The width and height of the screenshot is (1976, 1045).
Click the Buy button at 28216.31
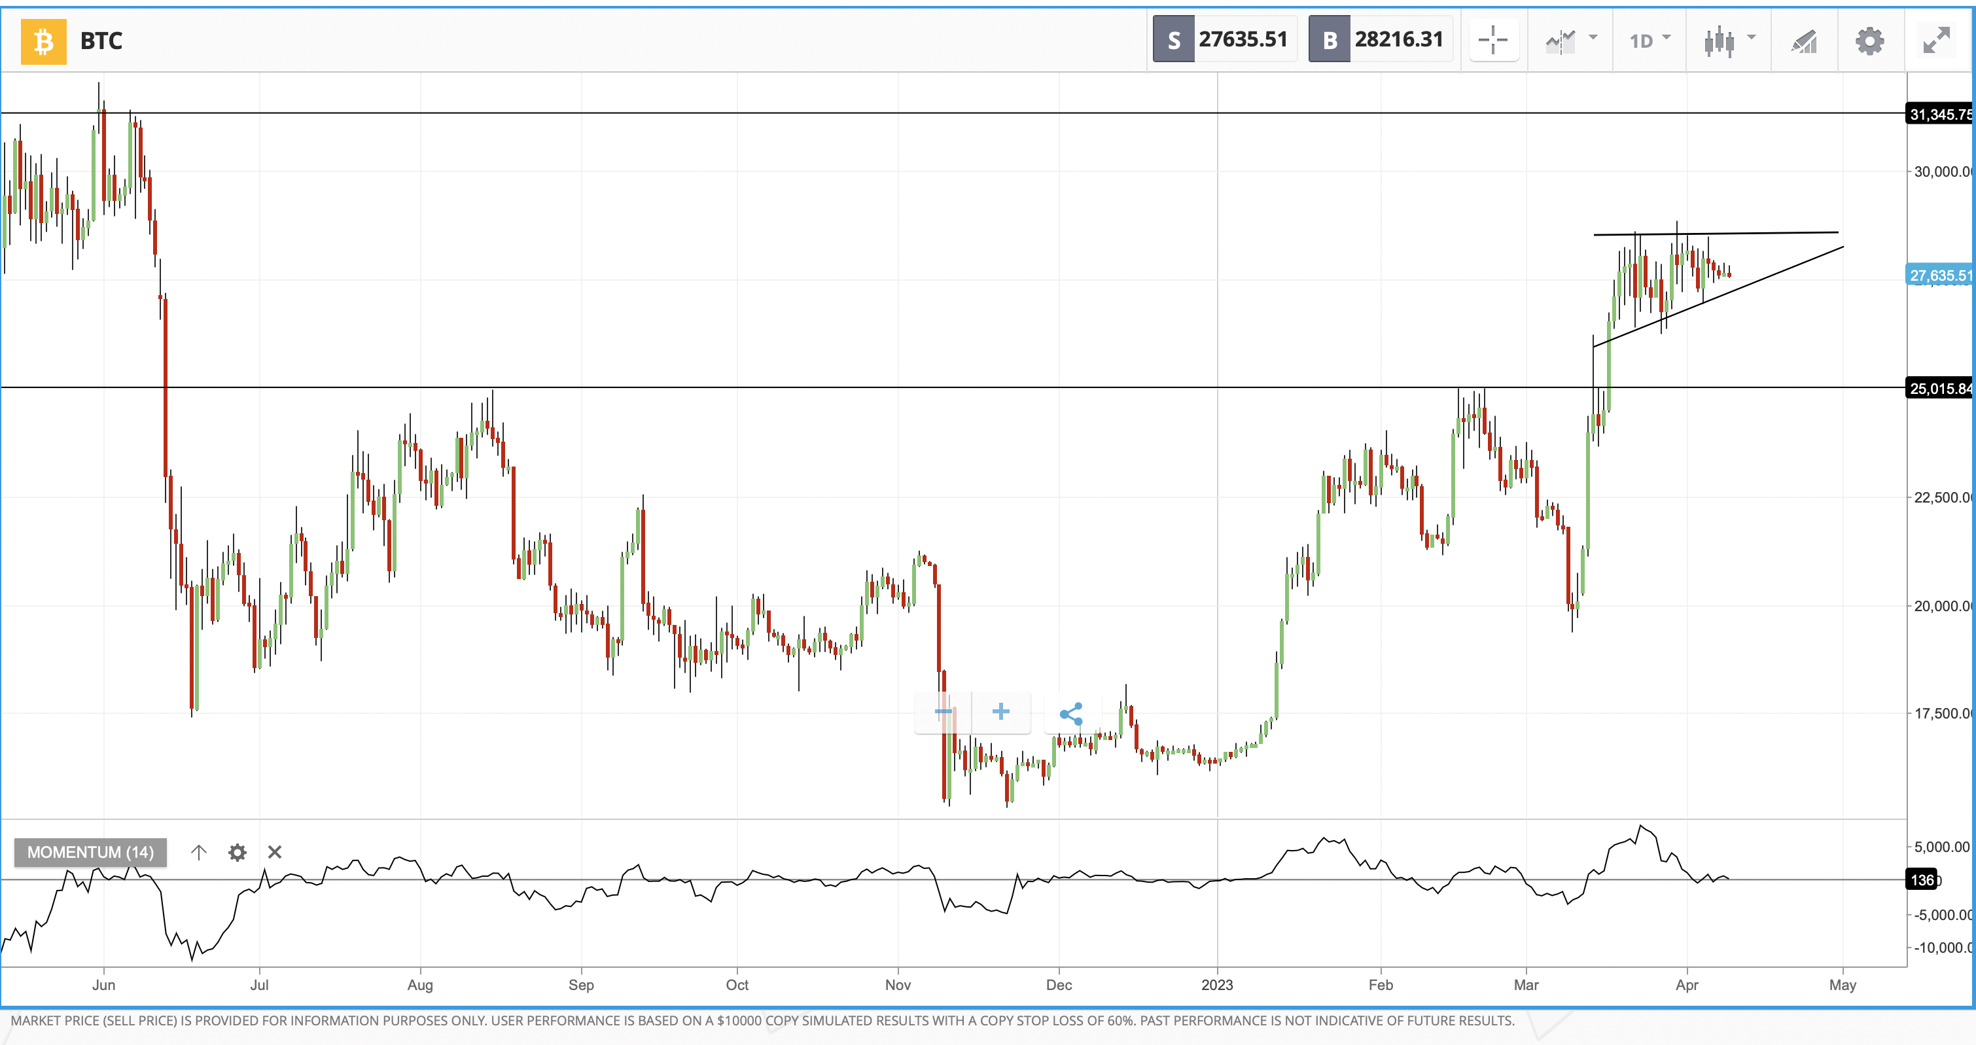tap(1380, 40)
